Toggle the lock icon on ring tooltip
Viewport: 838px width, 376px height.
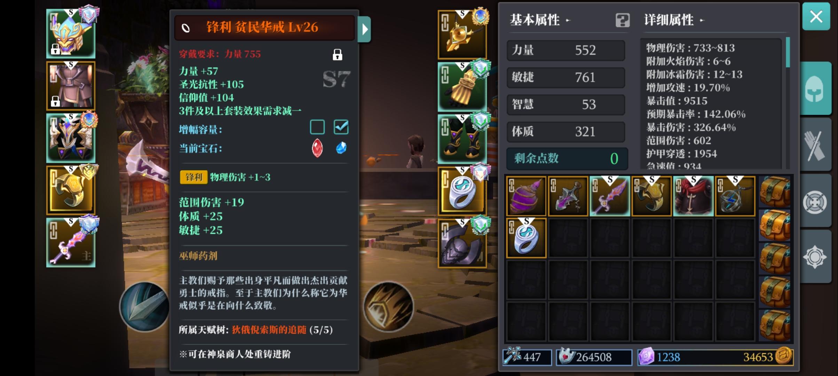tap(337, 55)
